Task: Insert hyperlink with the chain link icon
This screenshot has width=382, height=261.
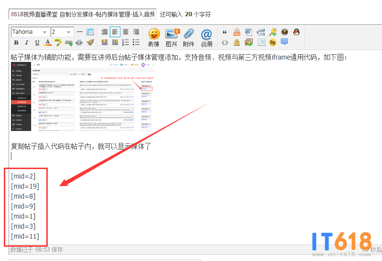Action: click(x=68, y=42)
